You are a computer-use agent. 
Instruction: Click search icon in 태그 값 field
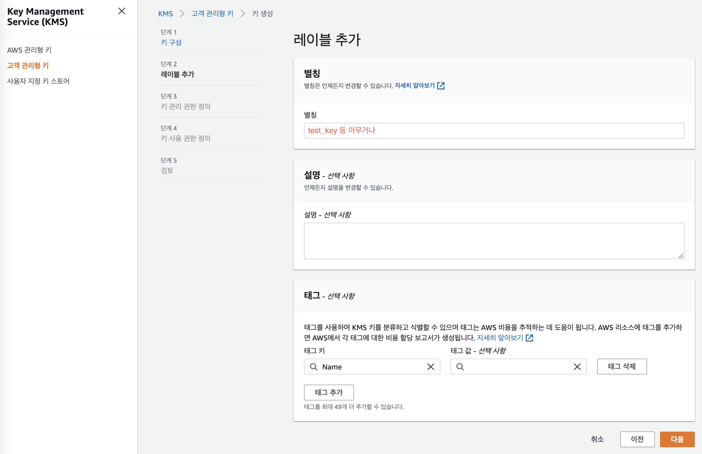(x=460, y=367)
